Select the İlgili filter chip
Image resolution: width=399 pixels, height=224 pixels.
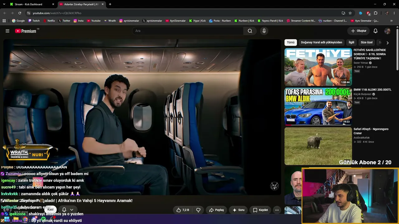click(x=351, y=42)
